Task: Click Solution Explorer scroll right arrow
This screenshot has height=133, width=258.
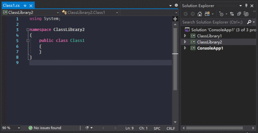Action: click(x=253, y=128)
